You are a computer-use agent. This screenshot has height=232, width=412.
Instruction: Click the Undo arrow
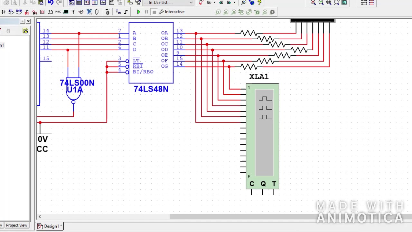pos(51,3)
